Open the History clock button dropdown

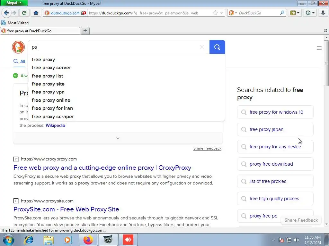tap(310, 13)
